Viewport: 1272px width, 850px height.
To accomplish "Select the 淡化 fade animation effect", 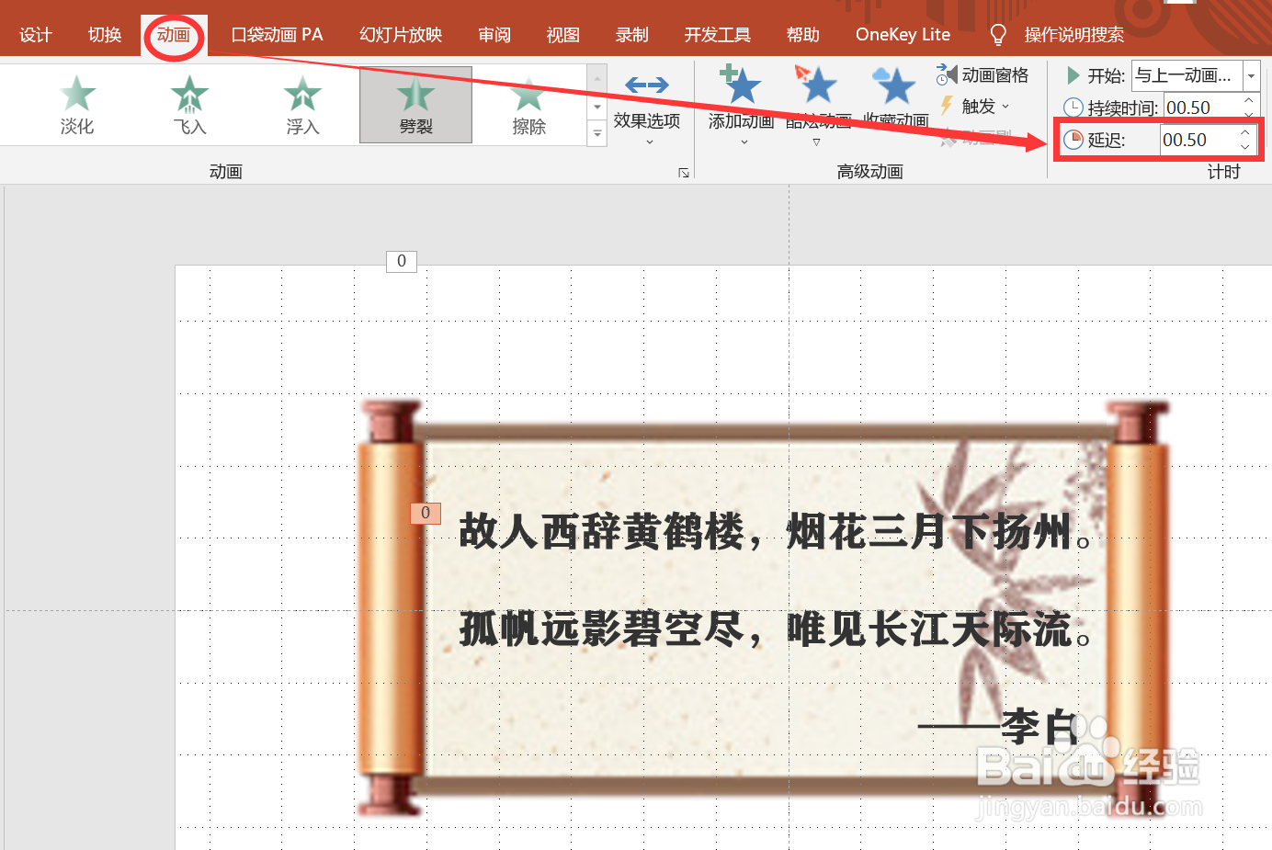I will 77,105.
